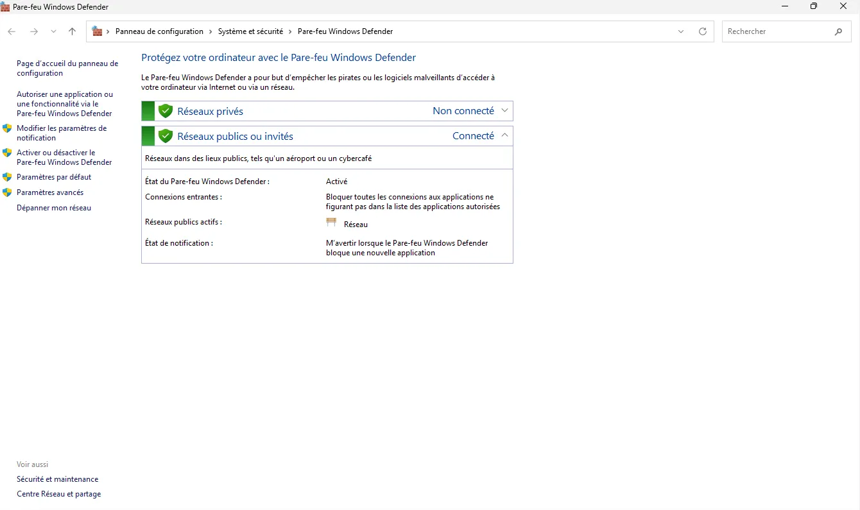The height and width of the screenshot is (510, 860).
Task: Open Centre Réseau et partage link
Action: (58, 494)
